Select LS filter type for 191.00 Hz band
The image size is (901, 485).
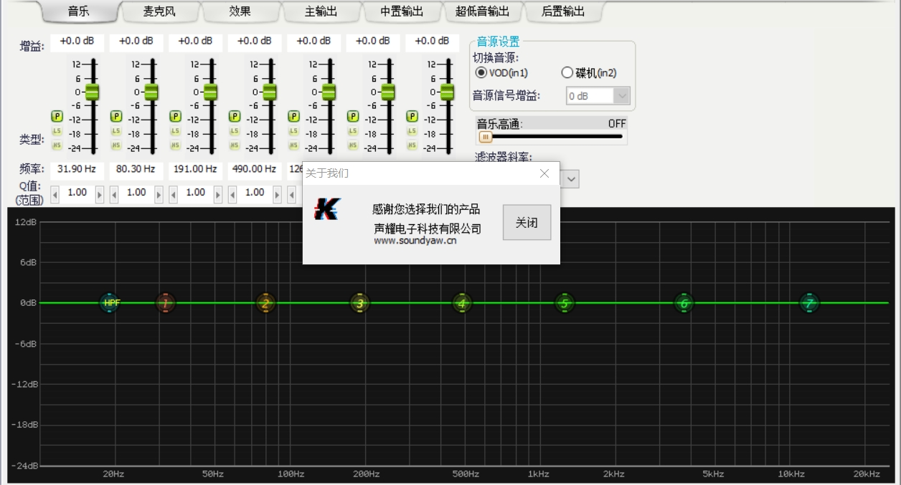[175, 131]
